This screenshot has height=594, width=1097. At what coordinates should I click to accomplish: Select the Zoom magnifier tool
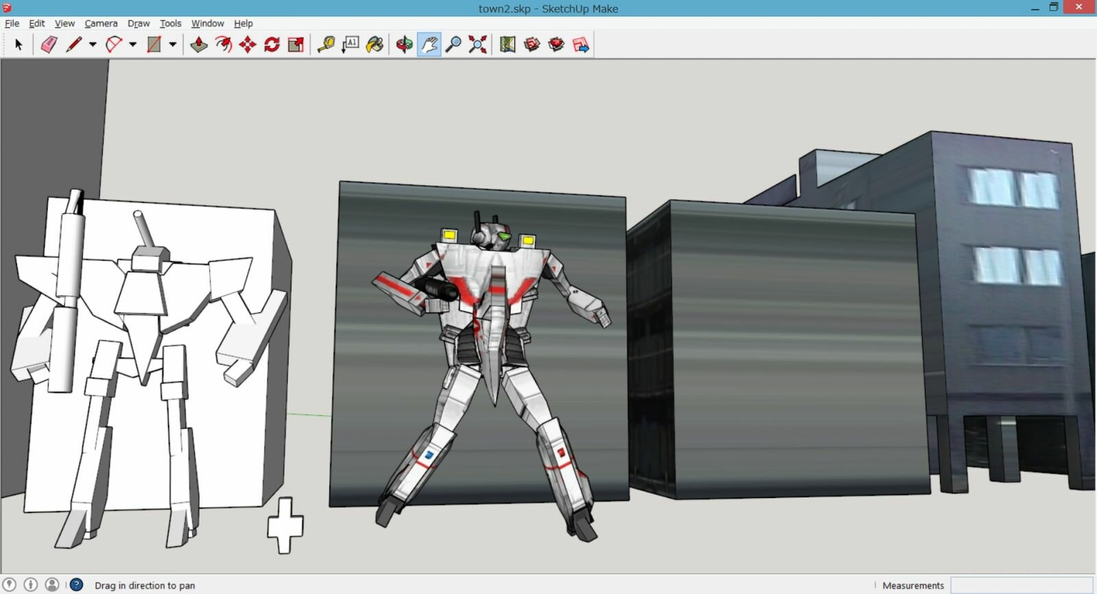453,45
